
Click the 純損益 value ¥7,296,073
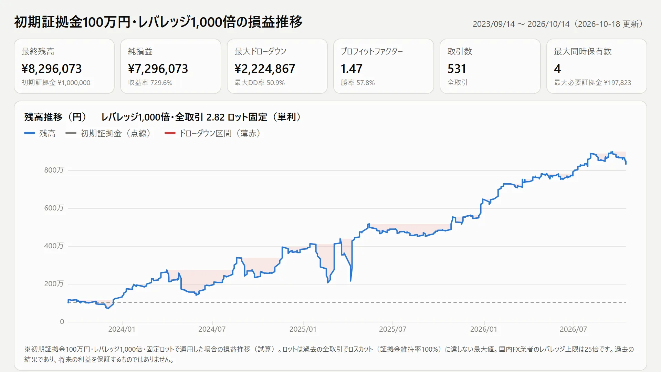tap(158, 69)
